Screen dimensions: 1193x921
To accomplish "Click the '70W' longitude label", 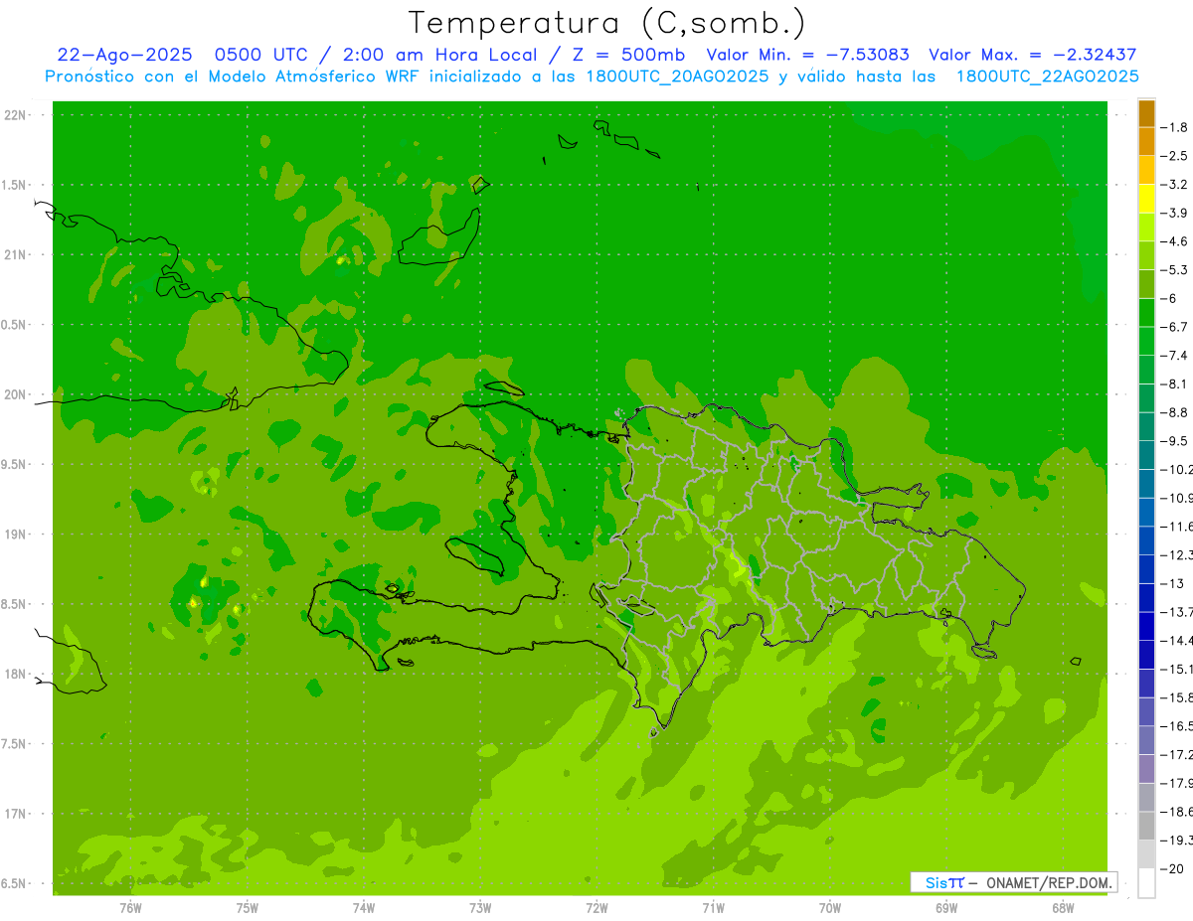I will [830, 908].
